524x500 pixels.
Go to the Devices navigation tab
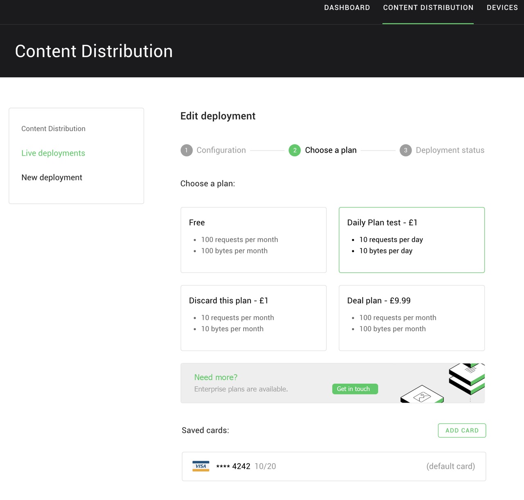point(502,8)
